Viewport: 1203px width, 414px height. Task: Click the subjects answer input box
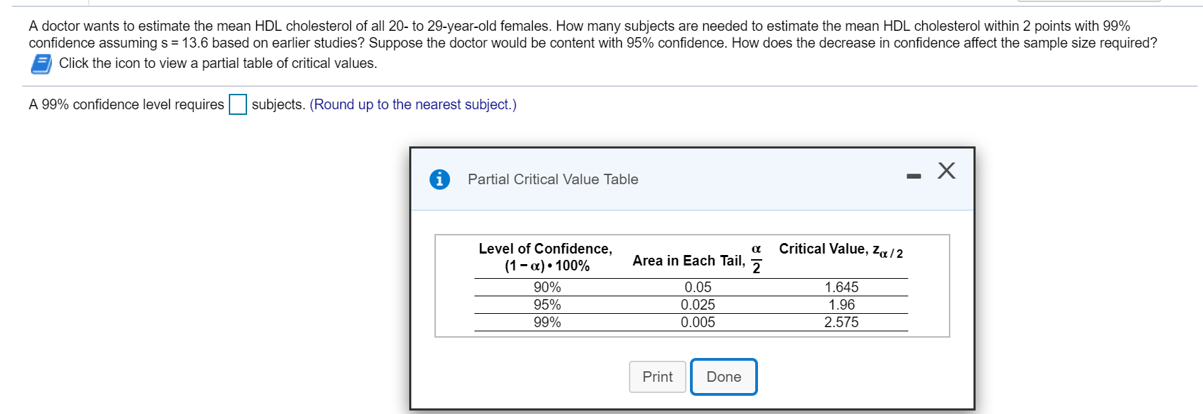point(238,105)
